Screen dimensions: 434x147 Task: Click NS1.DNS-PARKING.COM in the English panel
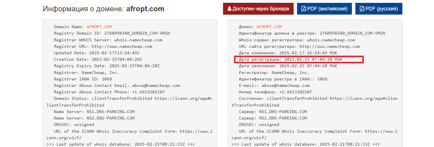click(x=111, y=112)
